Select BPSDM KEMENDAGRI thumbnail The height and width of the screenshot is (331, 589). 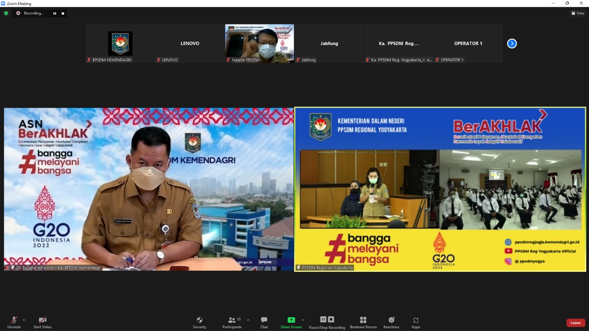(120, 44)
